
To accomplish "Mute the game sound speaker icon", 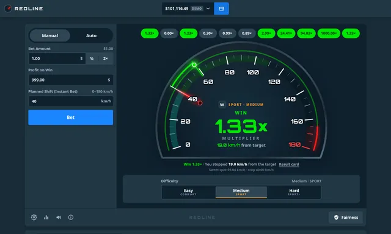I will 59,218.
